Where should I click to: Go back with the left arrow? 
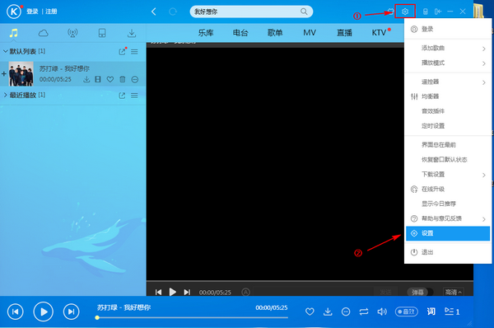click(154, 12)
